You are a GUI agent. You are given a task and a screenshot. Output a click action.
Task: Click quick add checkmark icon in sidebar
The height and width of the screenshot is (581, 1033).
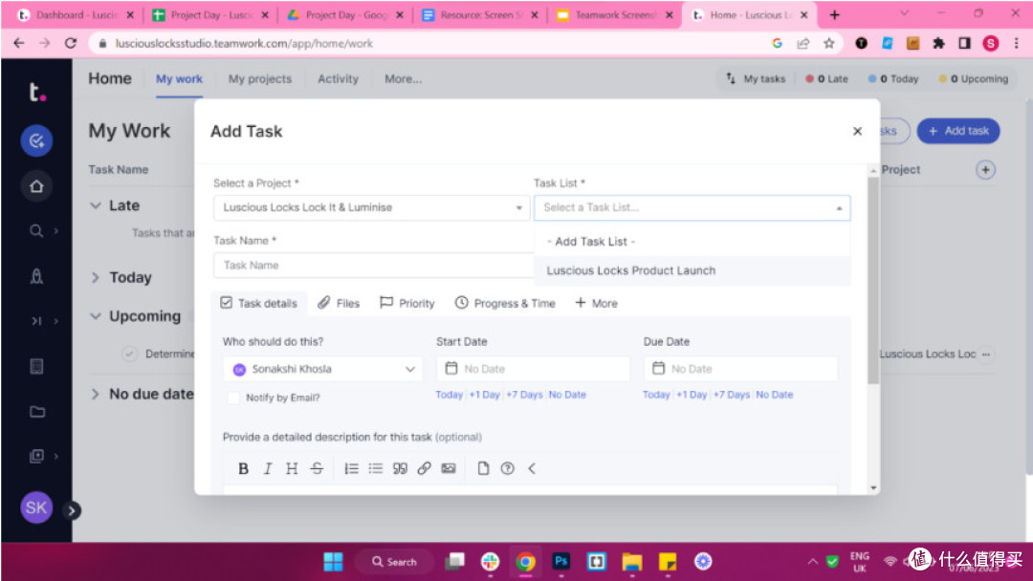[37, 140]
